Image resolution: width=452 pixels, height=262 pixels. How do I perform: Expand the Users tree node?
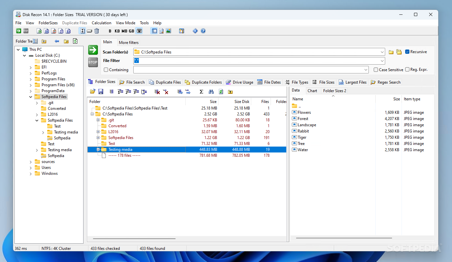[31, 168]
